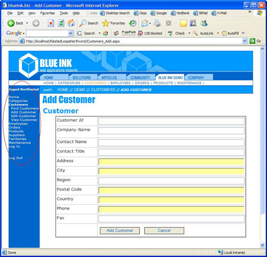
Task: Click the Mail envelope icon
Action: click(145, 23)
